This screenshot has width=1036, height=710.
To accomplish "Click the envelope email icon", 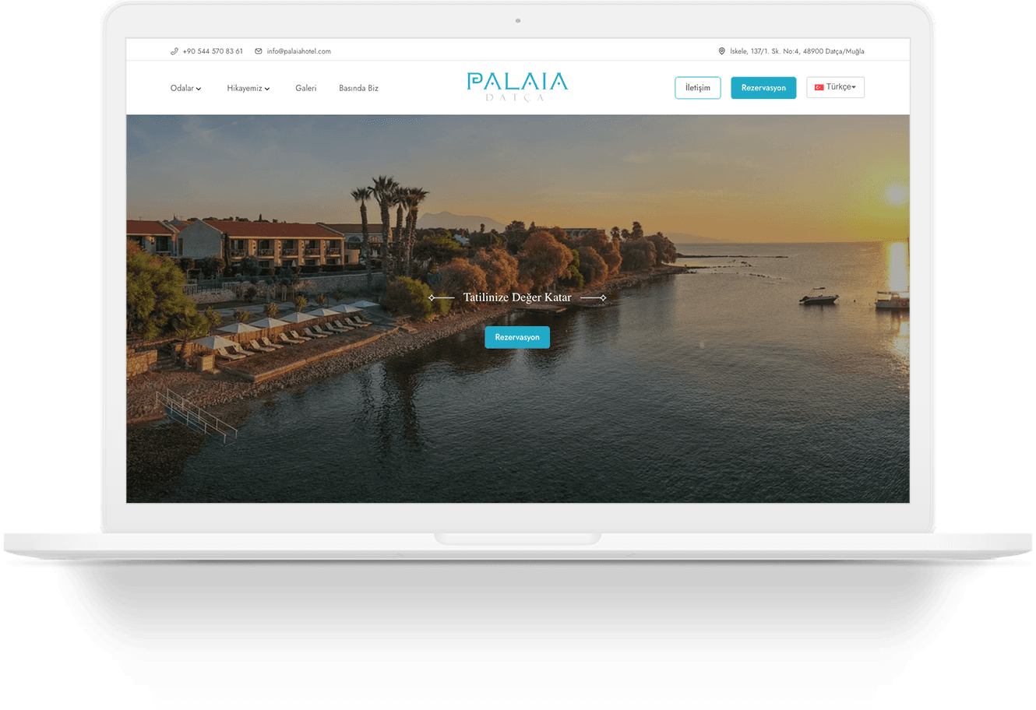I will 259,51.
